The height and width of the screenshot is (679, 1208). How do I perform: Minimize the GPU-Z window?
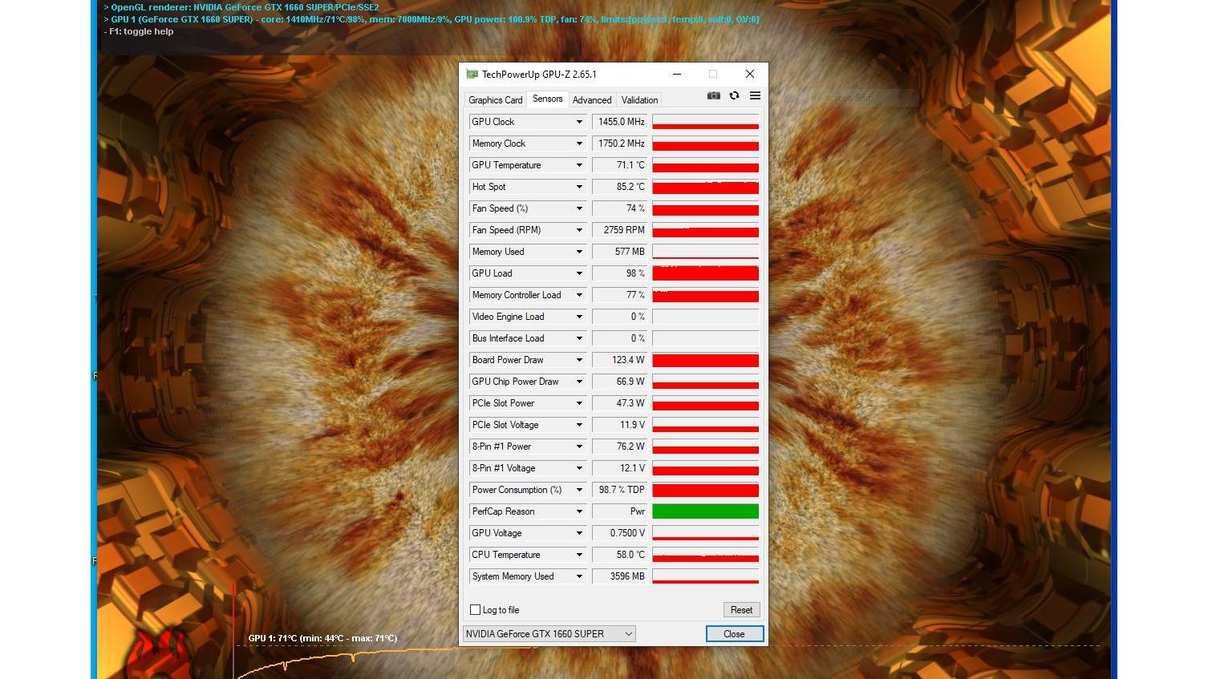click(677, 75)
